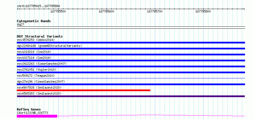The image size is (253, 119).
Task: Click the blue bar under dgv2246n166
Action: point(131,49)
